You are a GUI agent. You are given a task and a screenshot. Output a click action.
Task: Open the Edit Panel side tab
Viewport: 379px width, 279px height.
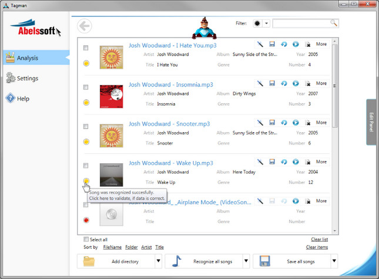coord(371,122)
